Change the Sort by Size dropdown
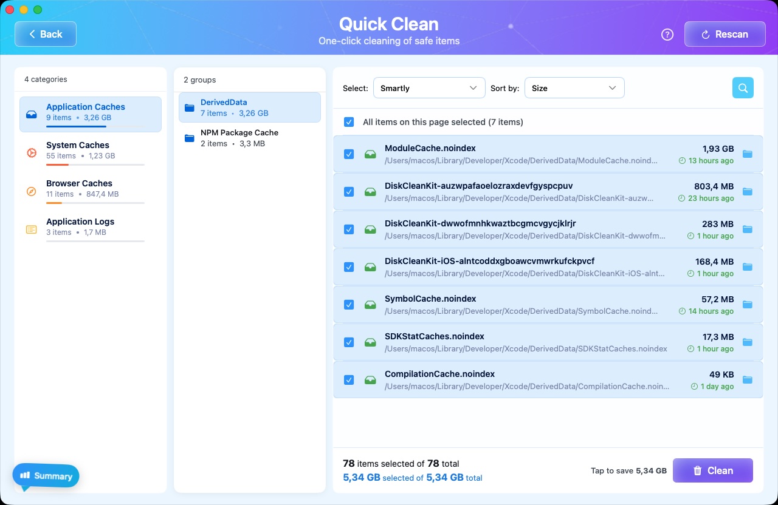The image size is (778, 505). tap(574, 87)
